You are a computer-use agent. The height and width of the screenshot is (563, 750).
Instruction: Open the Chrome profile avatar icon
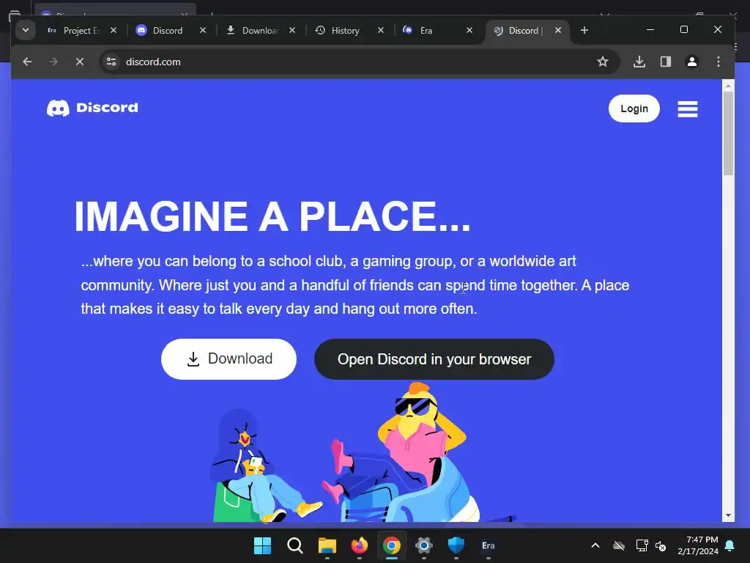click(691, 62)
